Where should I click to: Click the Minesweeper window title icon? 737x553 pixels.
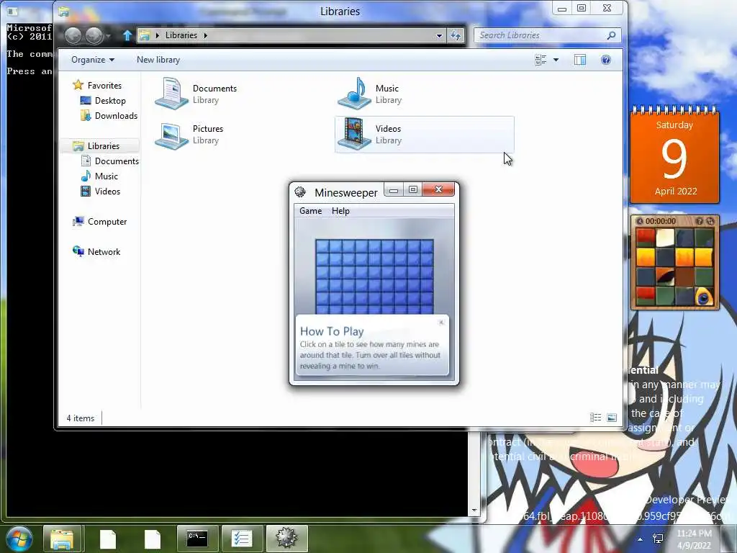pos(300,192)
